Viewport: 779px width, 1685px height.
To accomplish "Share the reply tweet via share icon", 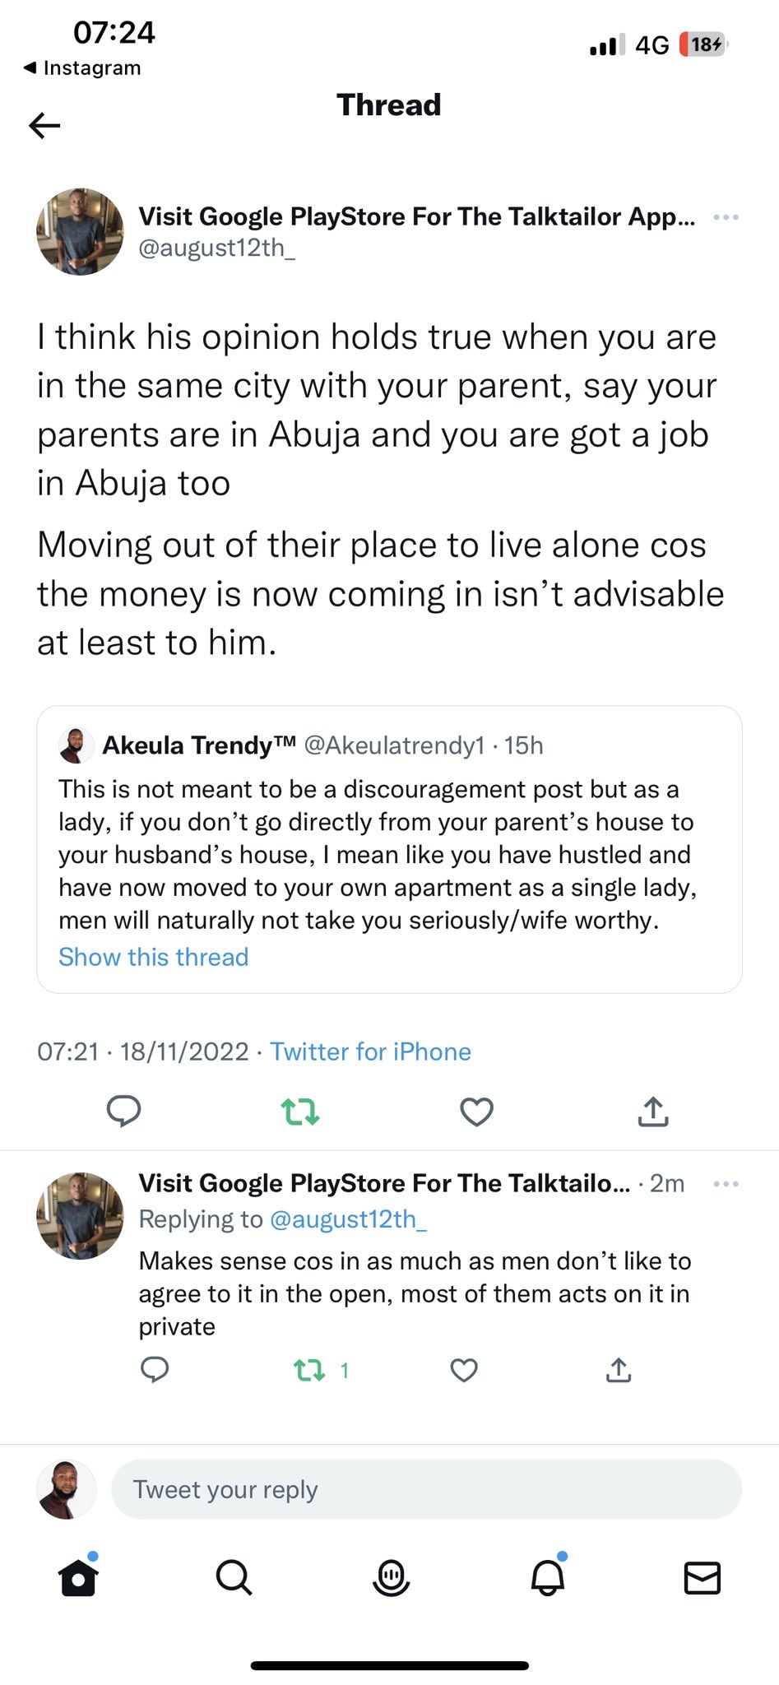I will click(619, 1370).
